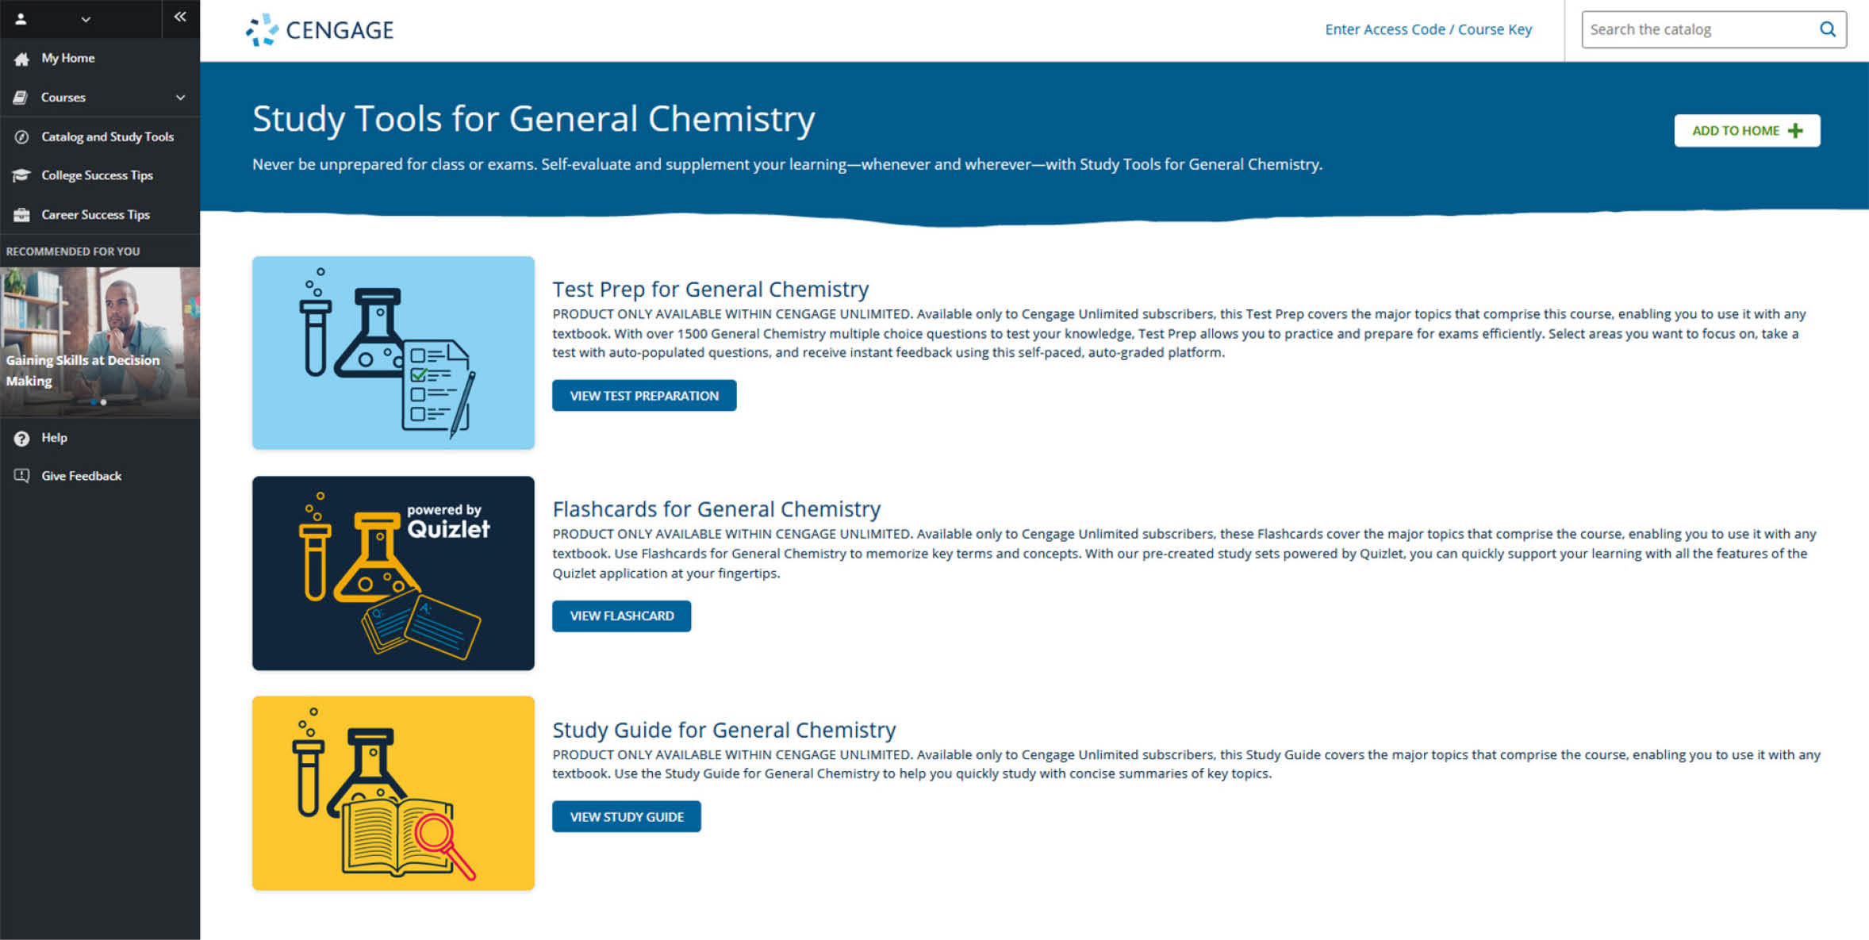
Task: Click the search magnifier icon
Action: click(1827, 29)
